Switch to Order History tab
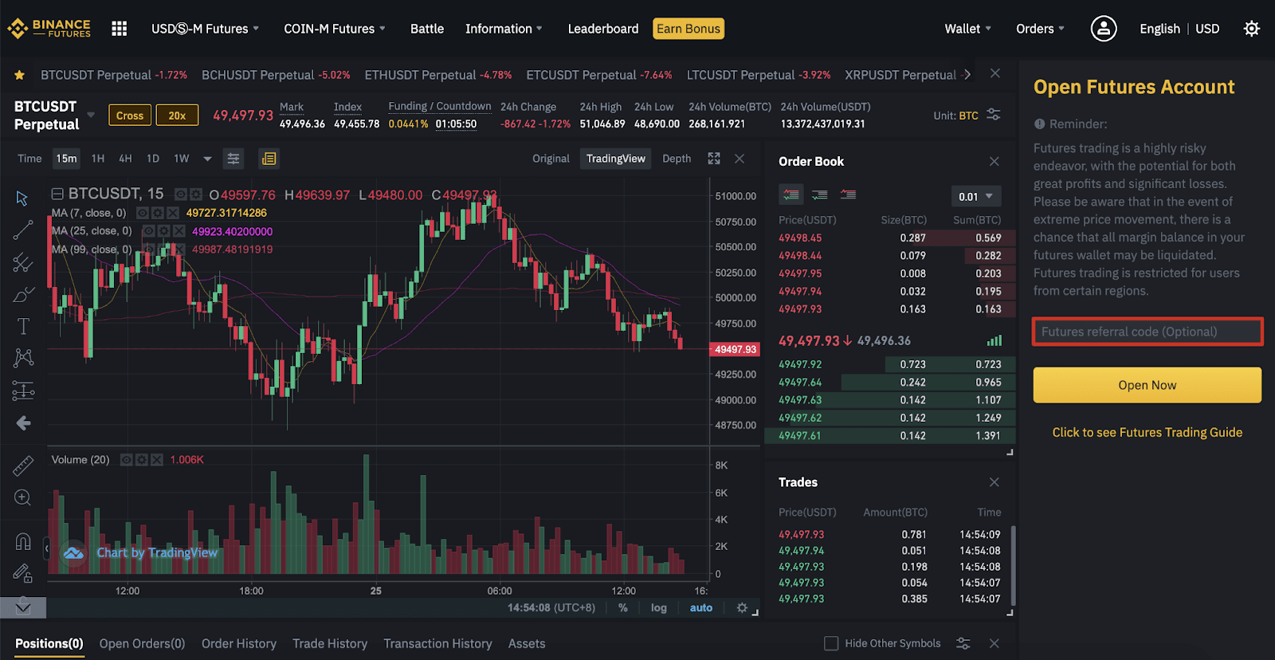The width and height of the screenshot is (1275, 660). pyautogui.click(x=239, y=643)
